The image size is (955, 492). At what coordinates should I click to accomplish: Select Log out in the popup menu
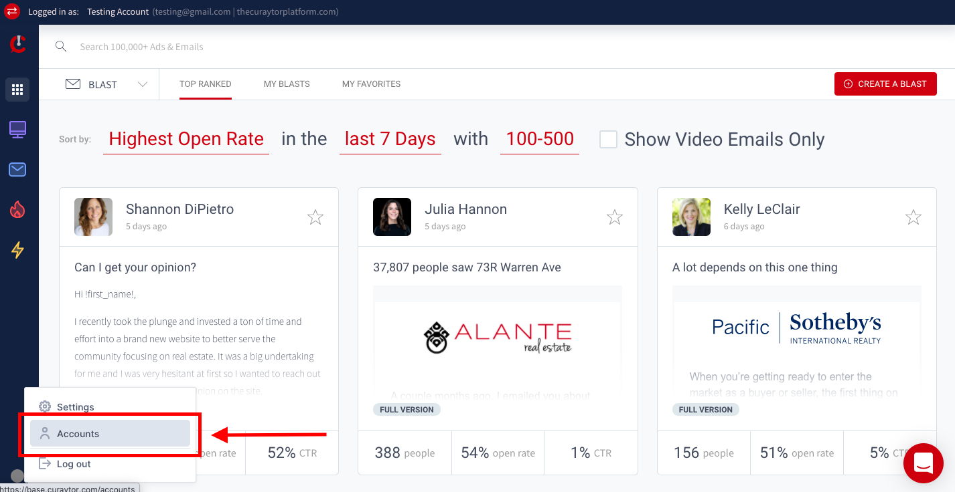111,463
